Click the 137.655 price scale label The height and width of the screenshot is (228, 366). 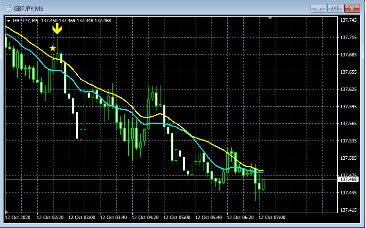(349, 72)
